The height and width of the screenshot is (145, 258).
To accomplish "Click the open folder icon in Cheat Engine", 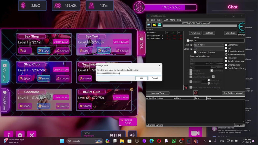I will [154, 25].
